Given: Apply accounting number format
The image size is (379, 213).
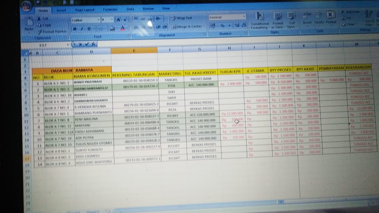Looking at the screenshot, I should point(212,25).
